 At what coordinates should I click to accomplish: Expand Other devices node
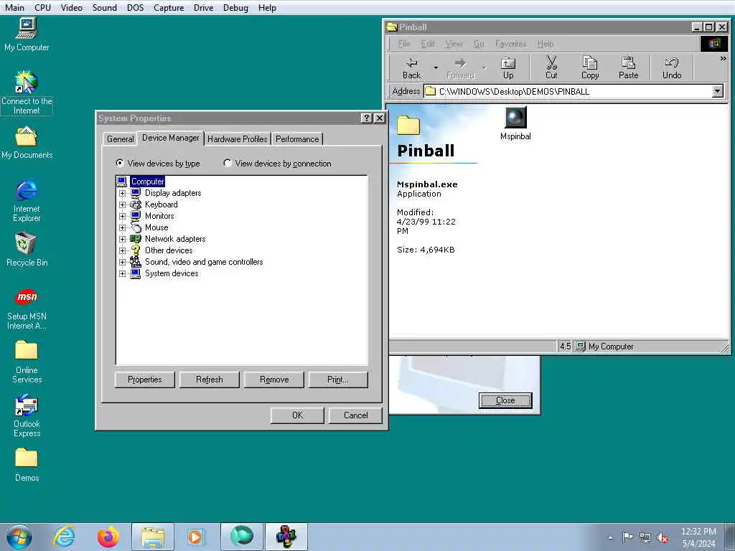pyautogui.click(x=122, y=250)
